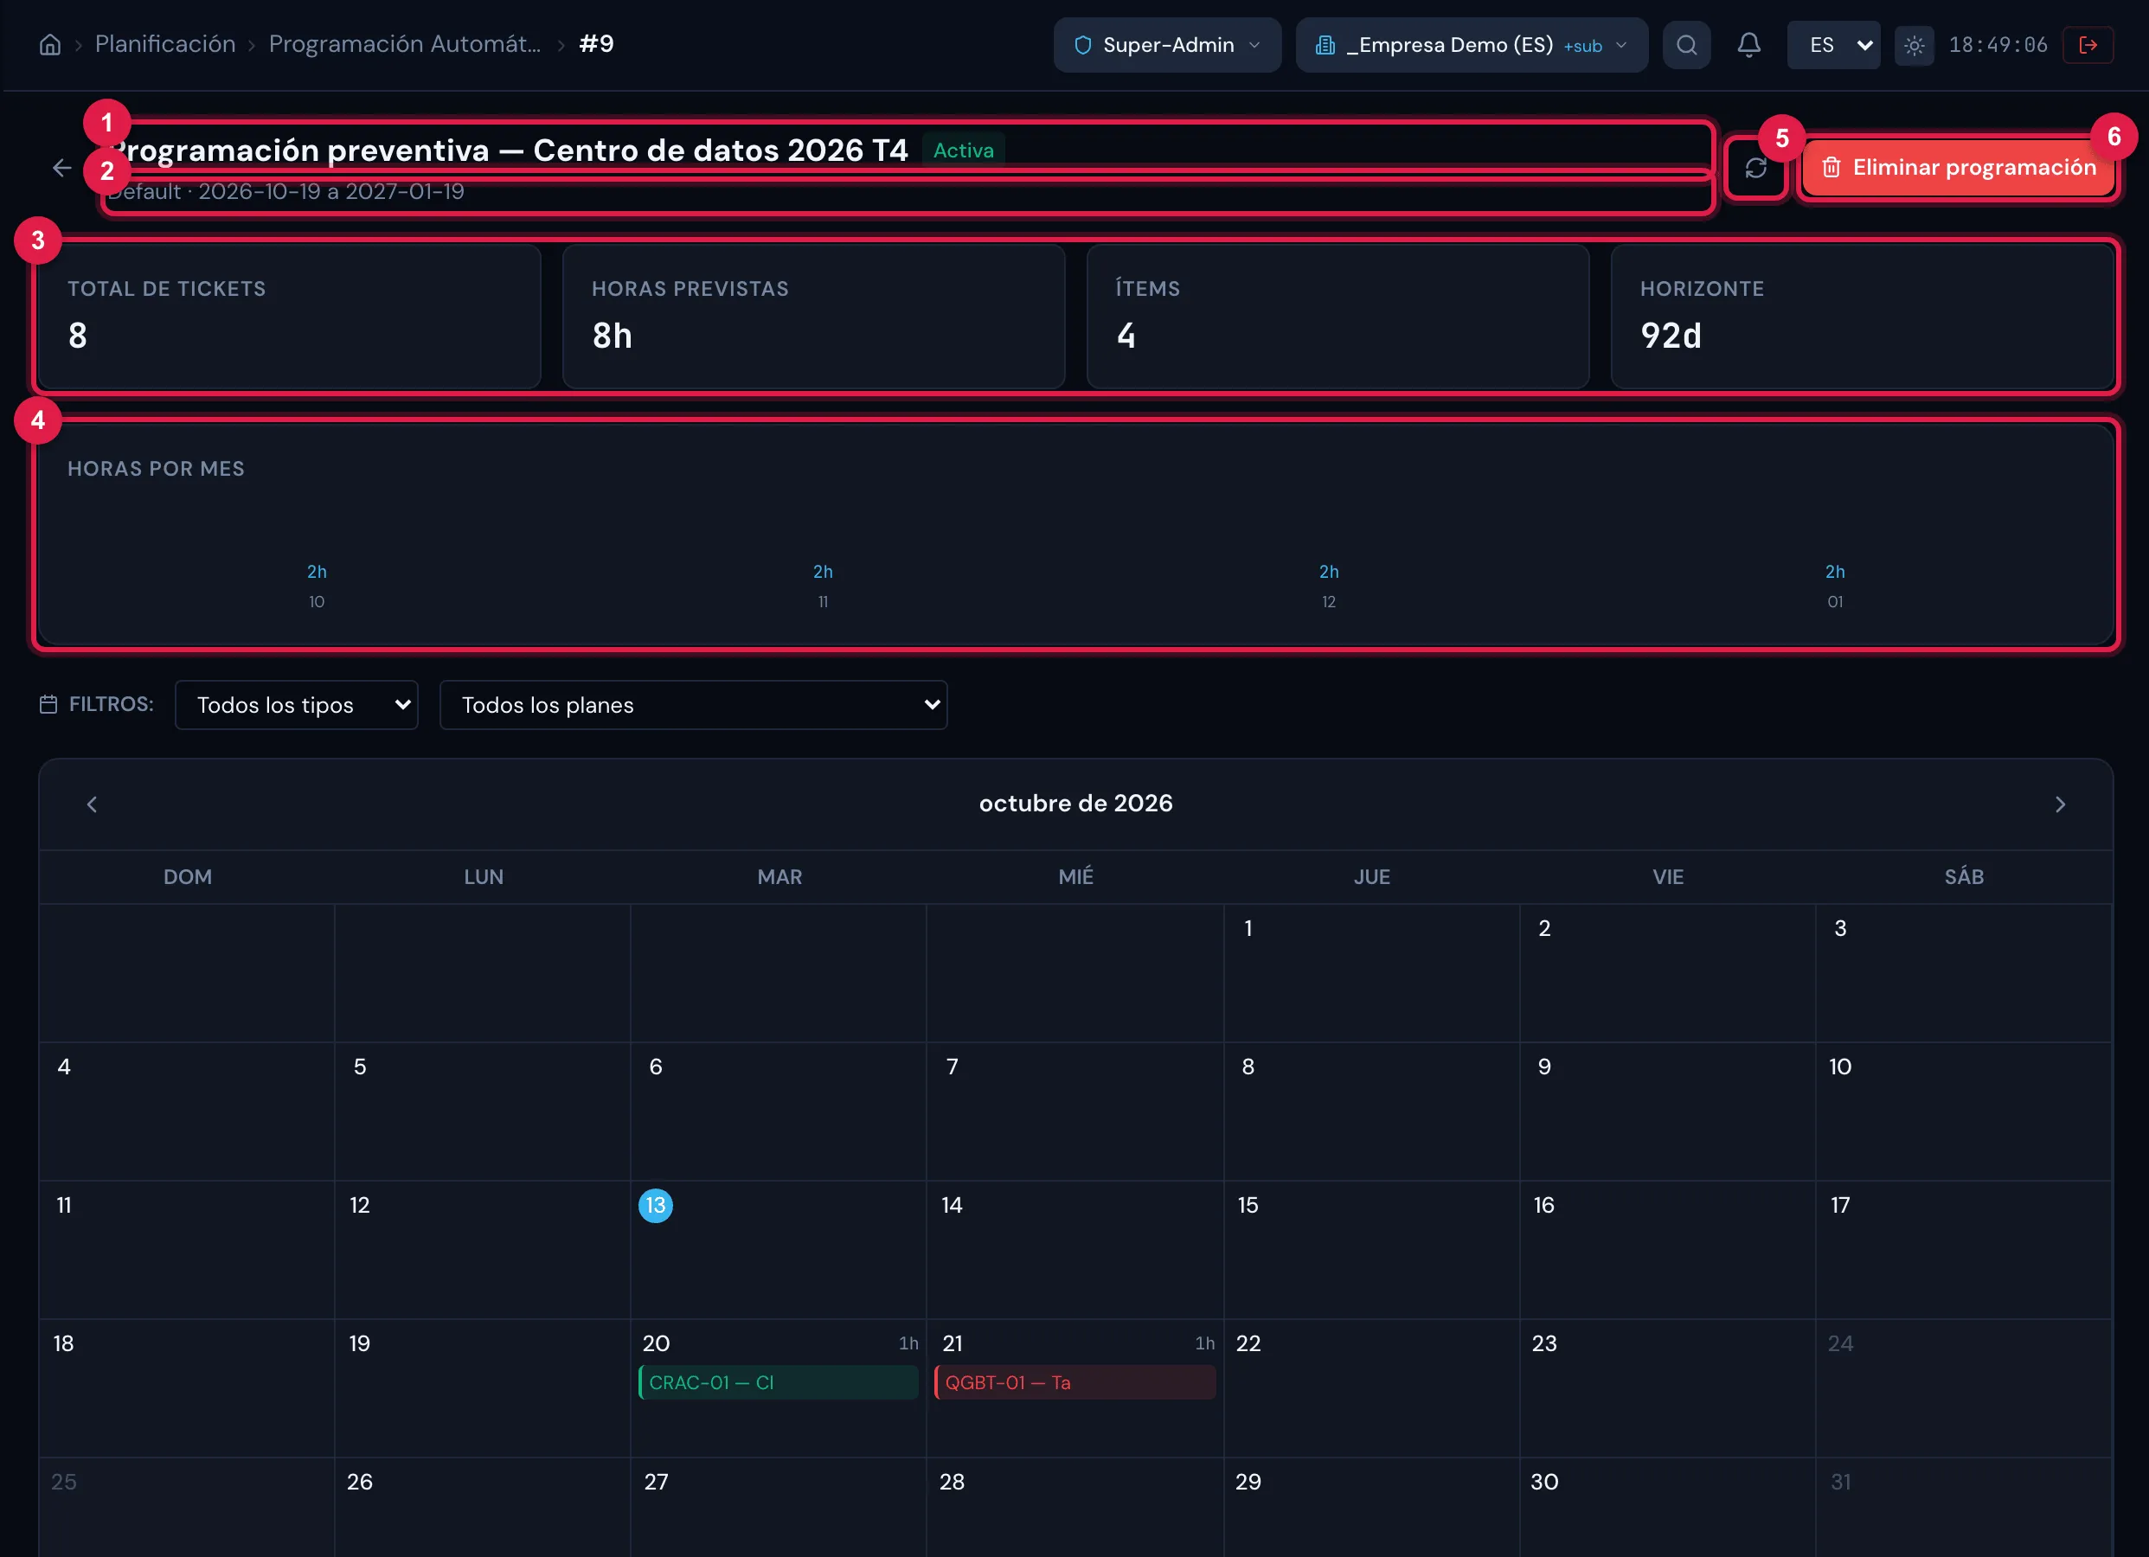Select day 15 in the calendar
2149x1557 pixels.
1372,1250
